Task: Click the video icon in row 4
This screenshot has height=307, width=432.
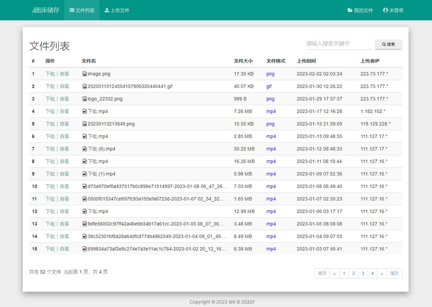Action: pyautogui.click(x=84, y=111)
